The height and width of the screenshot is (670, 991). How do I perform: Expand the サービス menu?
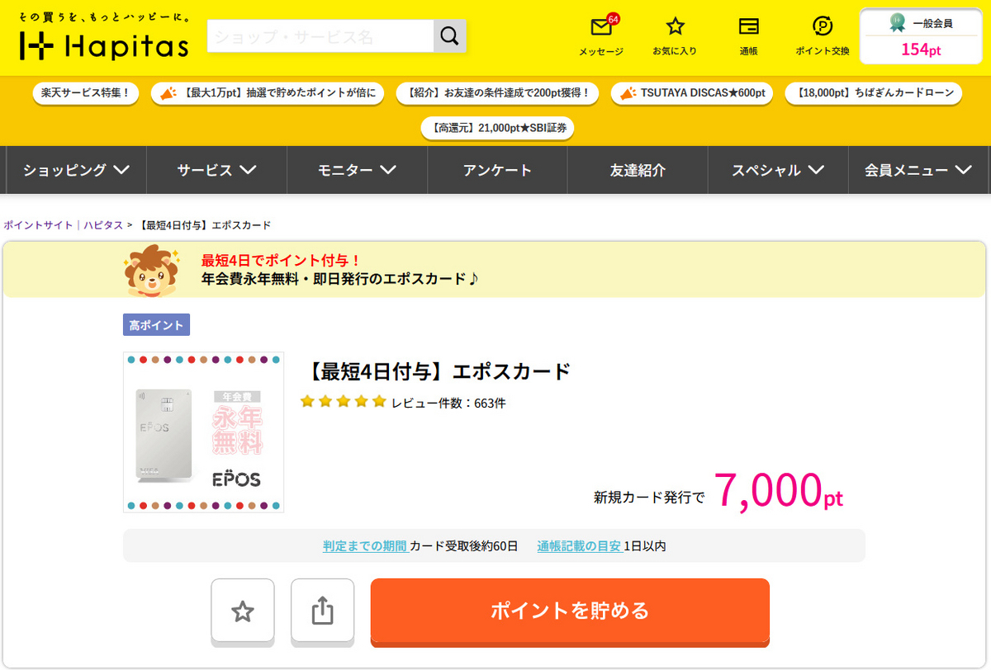coord(216,170)
